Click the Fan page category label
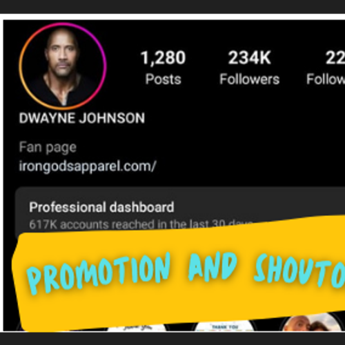This screenshot has width=345, height=345. [x=48, y=148]
